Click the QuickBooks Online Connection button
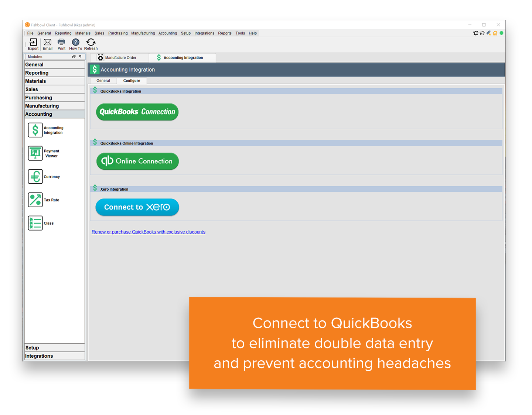 click(137, 161)
